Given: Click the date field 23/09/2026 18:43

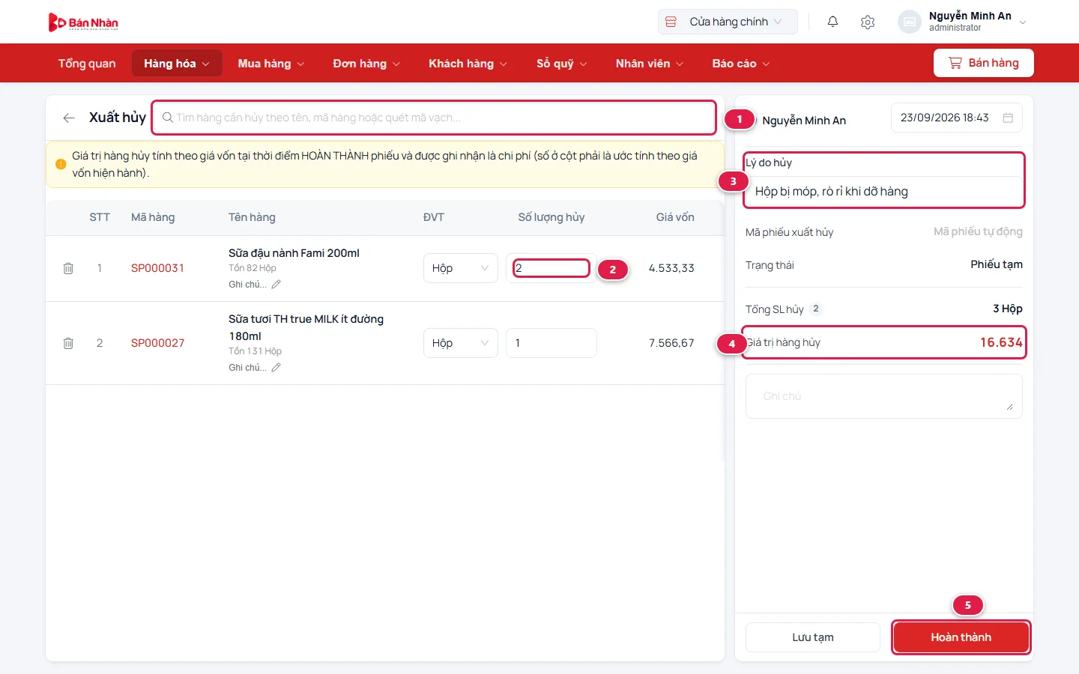Looking at the screenshot, I should (x=957, y=118).
